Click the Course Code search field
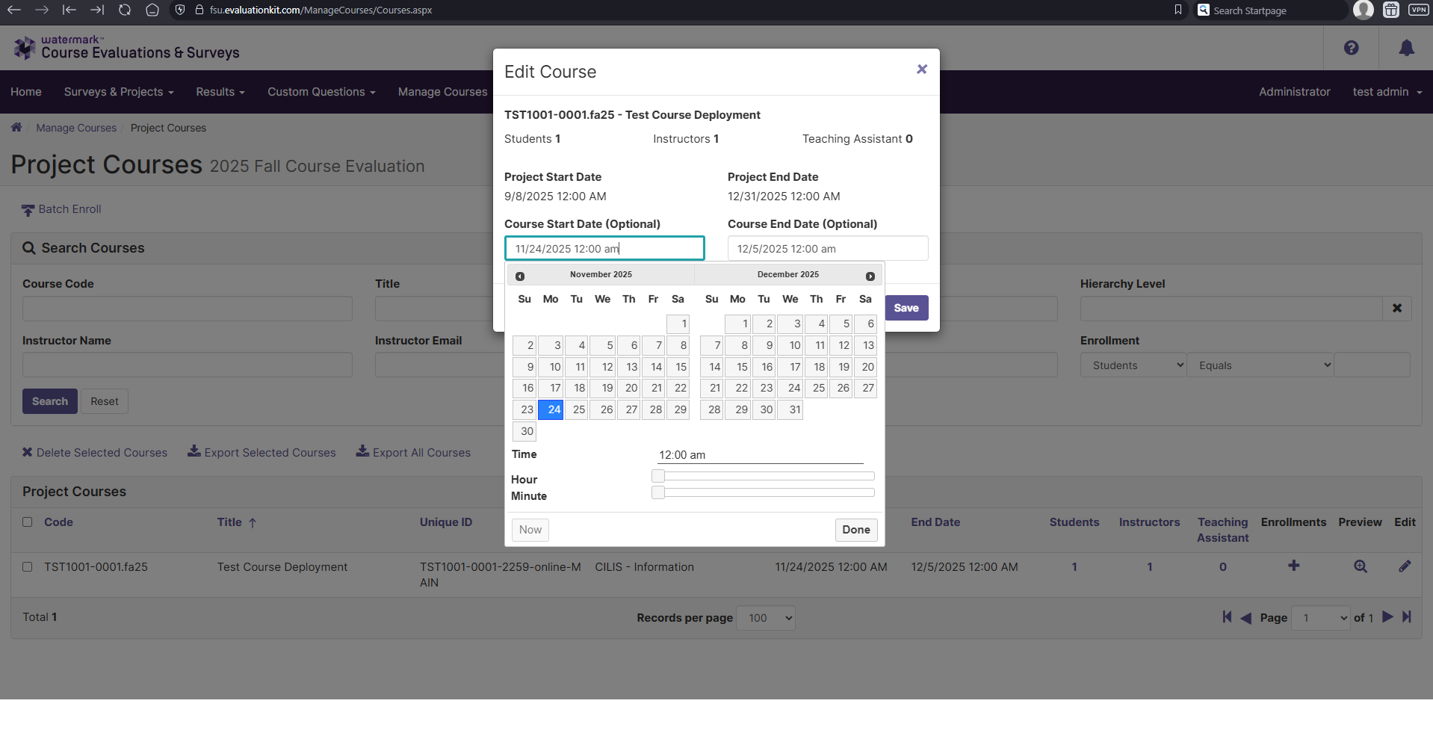Image resolution: width=1433 pixels, height=736 pixels. click(x=188, y=309)
